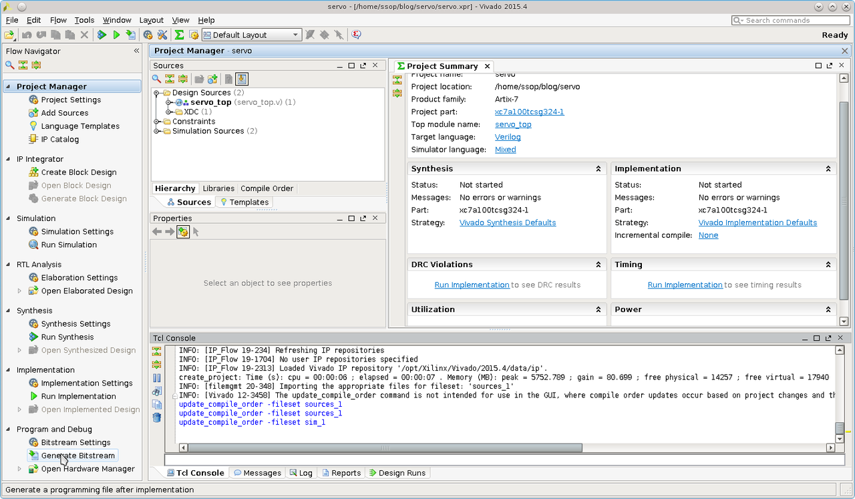Screen dimensions: 855x499
Task: Click the Generate Bitstream icon in the main toolbar
Action: click(131, 35)
